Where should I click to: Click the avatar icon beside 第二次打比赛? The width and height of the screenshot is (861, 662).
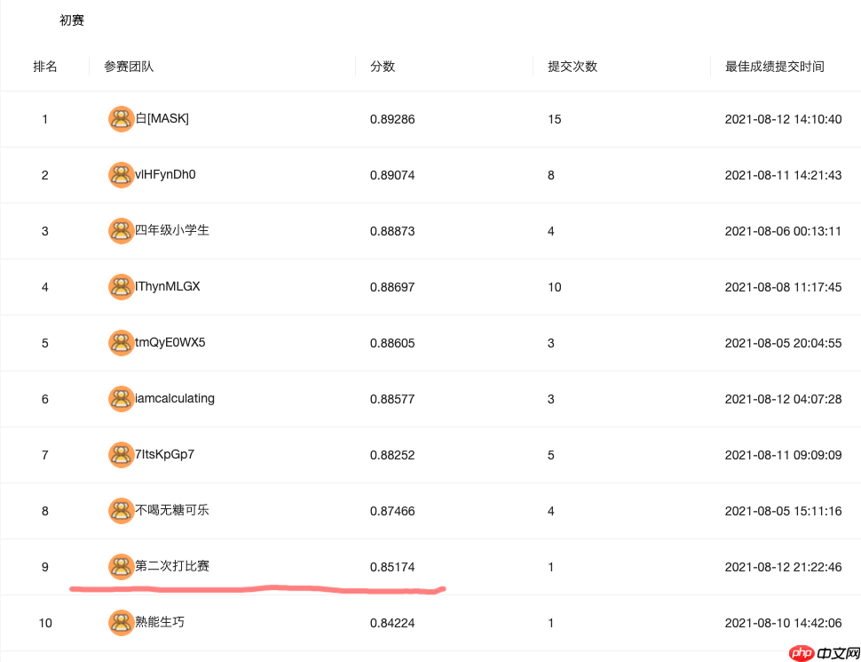(122, 567)
